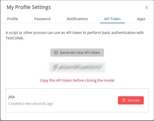Screen dimensions: 154x121
Task: Open the Password tab
Action: [x=42, y=19]
